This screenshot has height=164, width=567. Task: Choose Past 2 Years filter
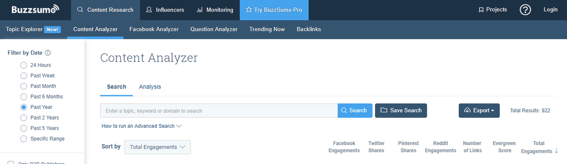(24, 118)
